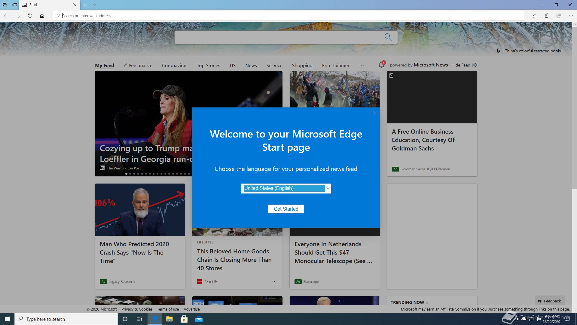
Task: Open the feed settings gear icon
Action: click(474, 65)
